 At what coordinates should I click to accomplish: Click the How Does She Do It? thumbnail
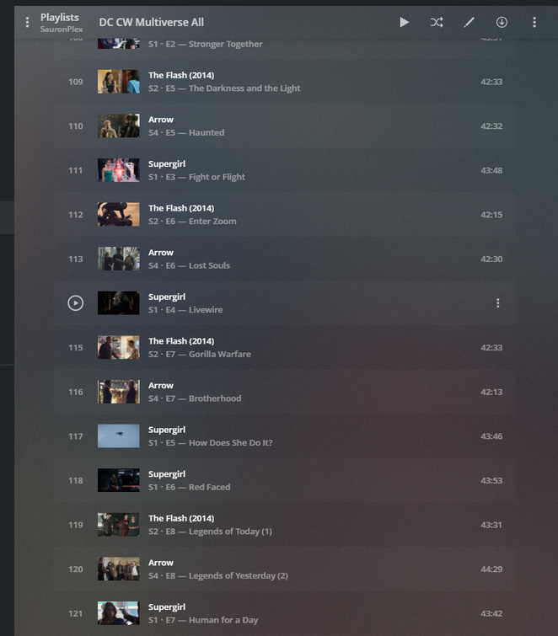click(x=119, y=436)
